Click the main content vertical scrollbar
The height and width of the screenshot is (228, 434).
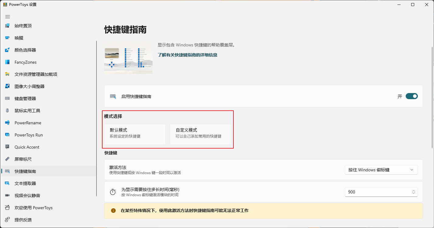click(432, 97)
